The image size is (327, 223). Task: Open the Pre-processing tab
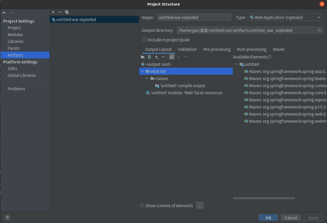point(217,49)
